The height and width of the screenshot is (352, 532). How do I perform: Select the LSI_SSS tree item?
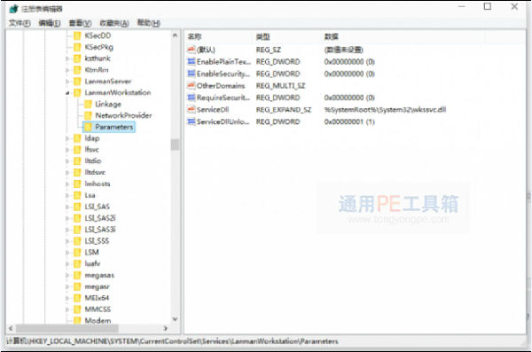(x=97, y=241)
